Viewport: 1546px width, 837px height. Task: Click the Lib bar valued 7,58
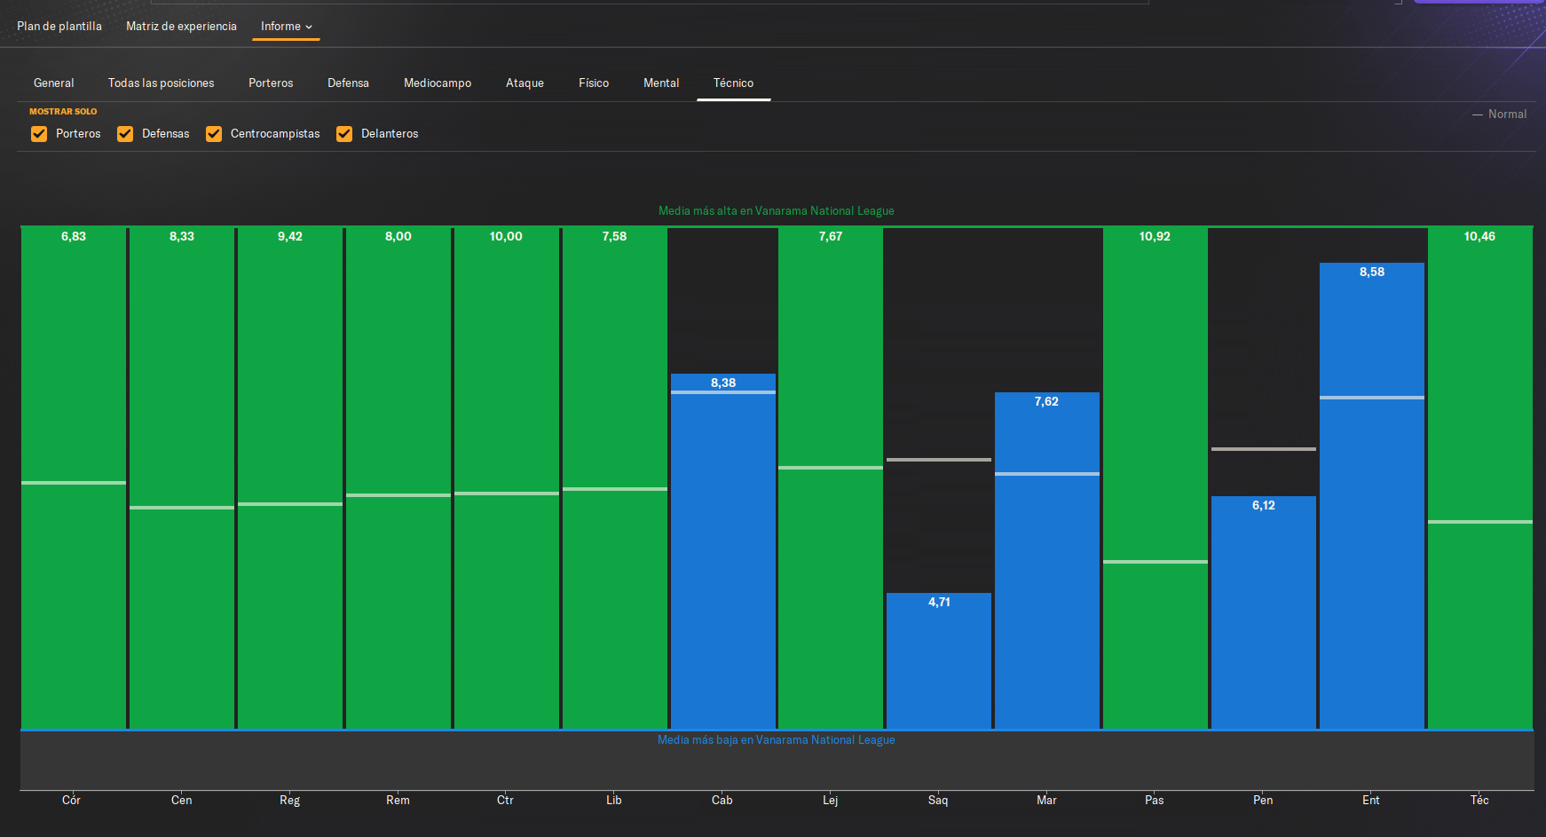point(615,478)
